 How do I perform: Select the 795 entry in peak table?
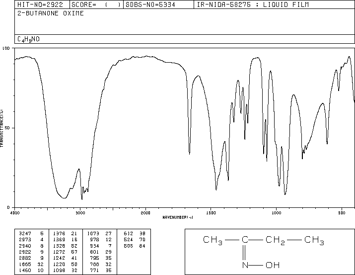(100, 258)
